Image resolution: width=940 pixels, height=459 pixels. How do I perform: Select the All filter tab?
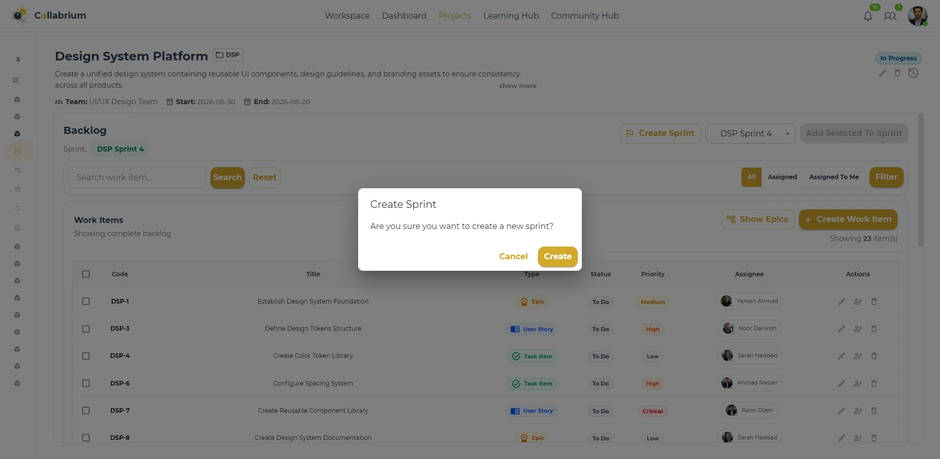point(751,177)
